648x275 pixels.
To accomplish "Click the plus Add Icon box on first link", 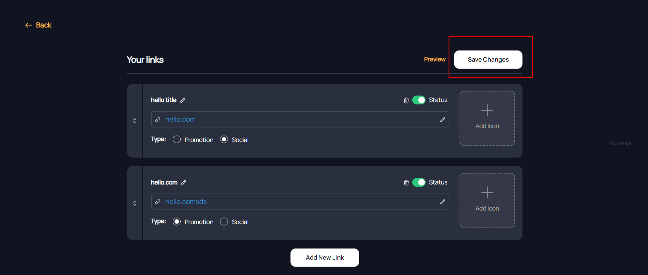I will tap(487, 118).
